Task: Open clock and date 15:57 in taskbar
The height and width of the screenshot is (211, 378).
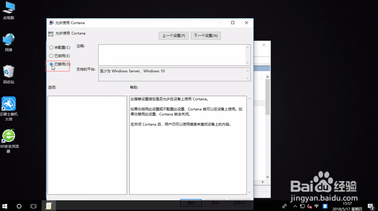Action: click(x=347, y=206)
